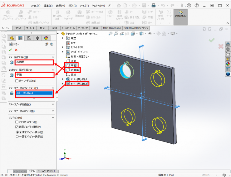Expand the カット-押し出し1 tree node
The height and width of the screenshot is (177, 231).
coord(63,84)
